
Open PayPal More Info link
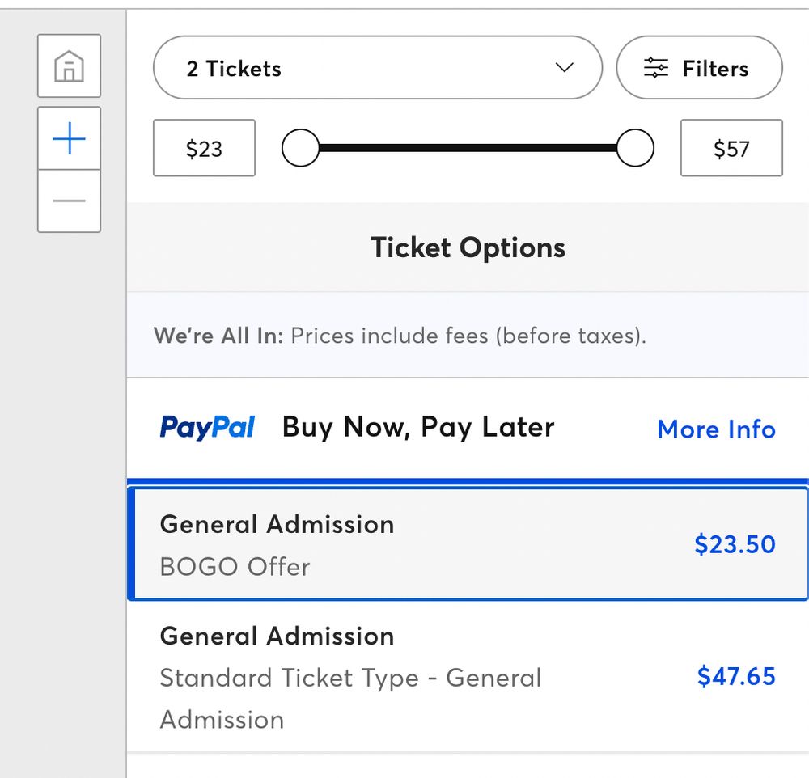[x=716, y=429]
